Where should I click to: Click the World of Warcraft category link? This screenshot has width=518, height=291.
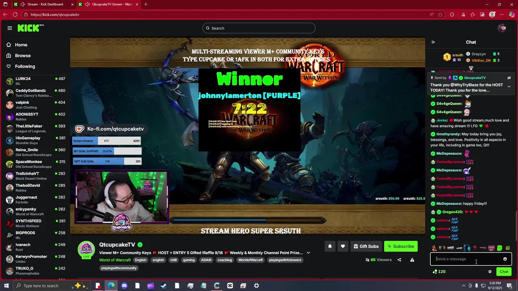(x=115, y=260)
